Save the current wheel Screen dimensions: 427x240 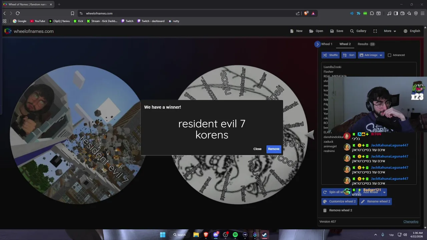pyautogui.click(x=337, y=31)
